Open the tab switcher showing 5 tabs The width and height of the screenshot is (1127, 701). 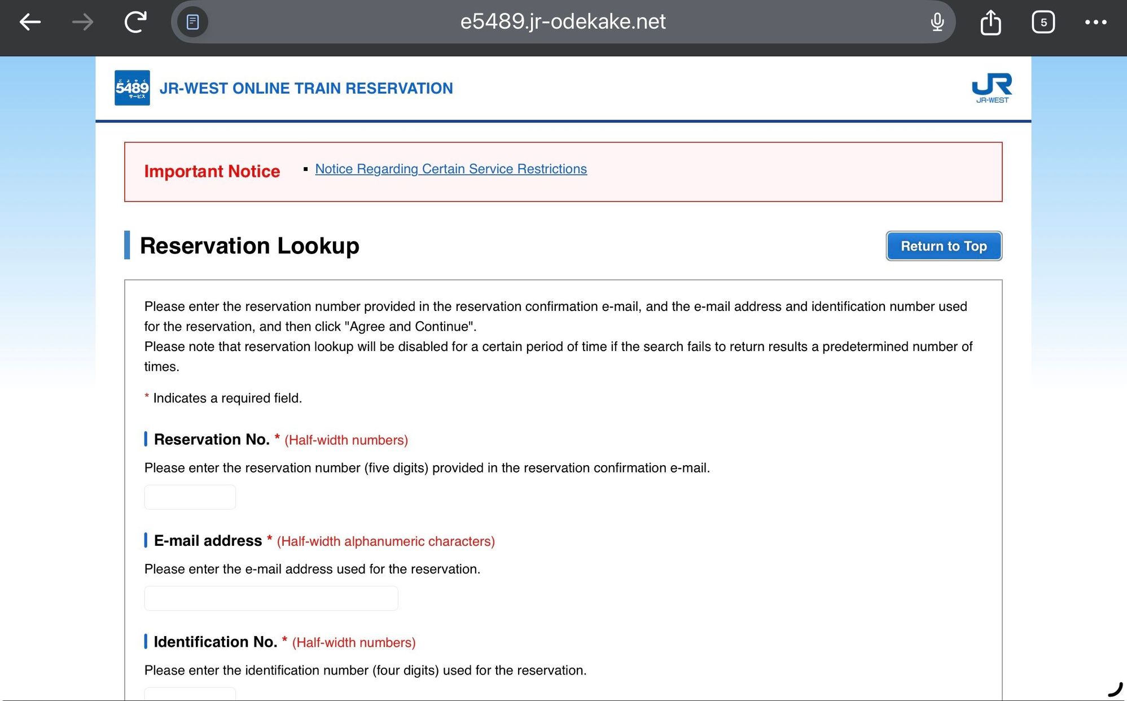pyautogui.click(x=1043, y=22)
